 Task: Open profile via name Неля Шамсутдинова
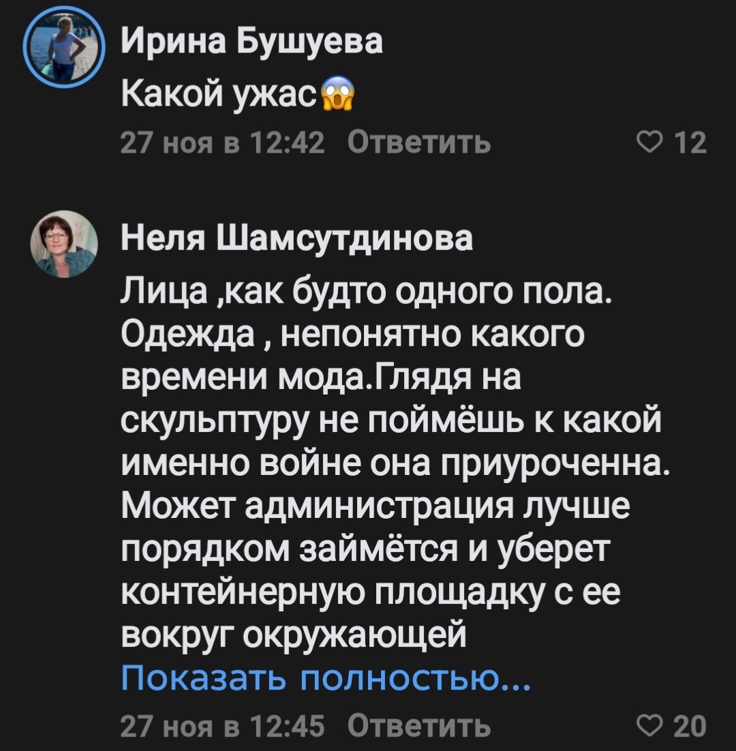pos(296,239)
